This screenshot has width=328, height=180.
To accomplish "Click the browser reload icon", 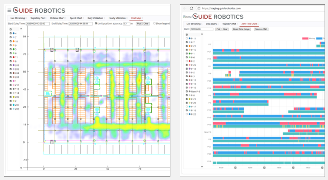I will (192, 8).
